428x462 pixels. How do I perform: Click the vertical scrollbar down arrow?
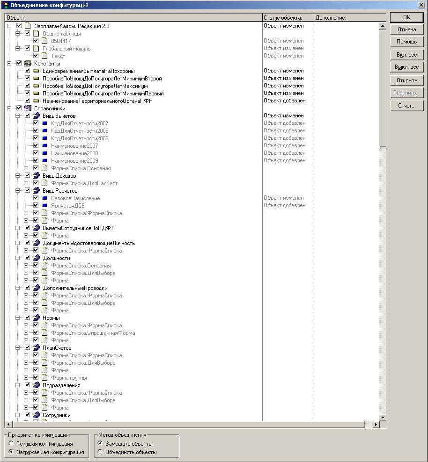(383, 417)
